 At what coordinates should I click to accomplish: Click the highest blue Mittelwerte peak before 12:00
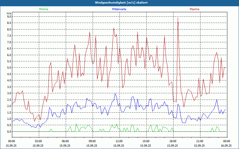pyautogui.click(x=115, y=94)
